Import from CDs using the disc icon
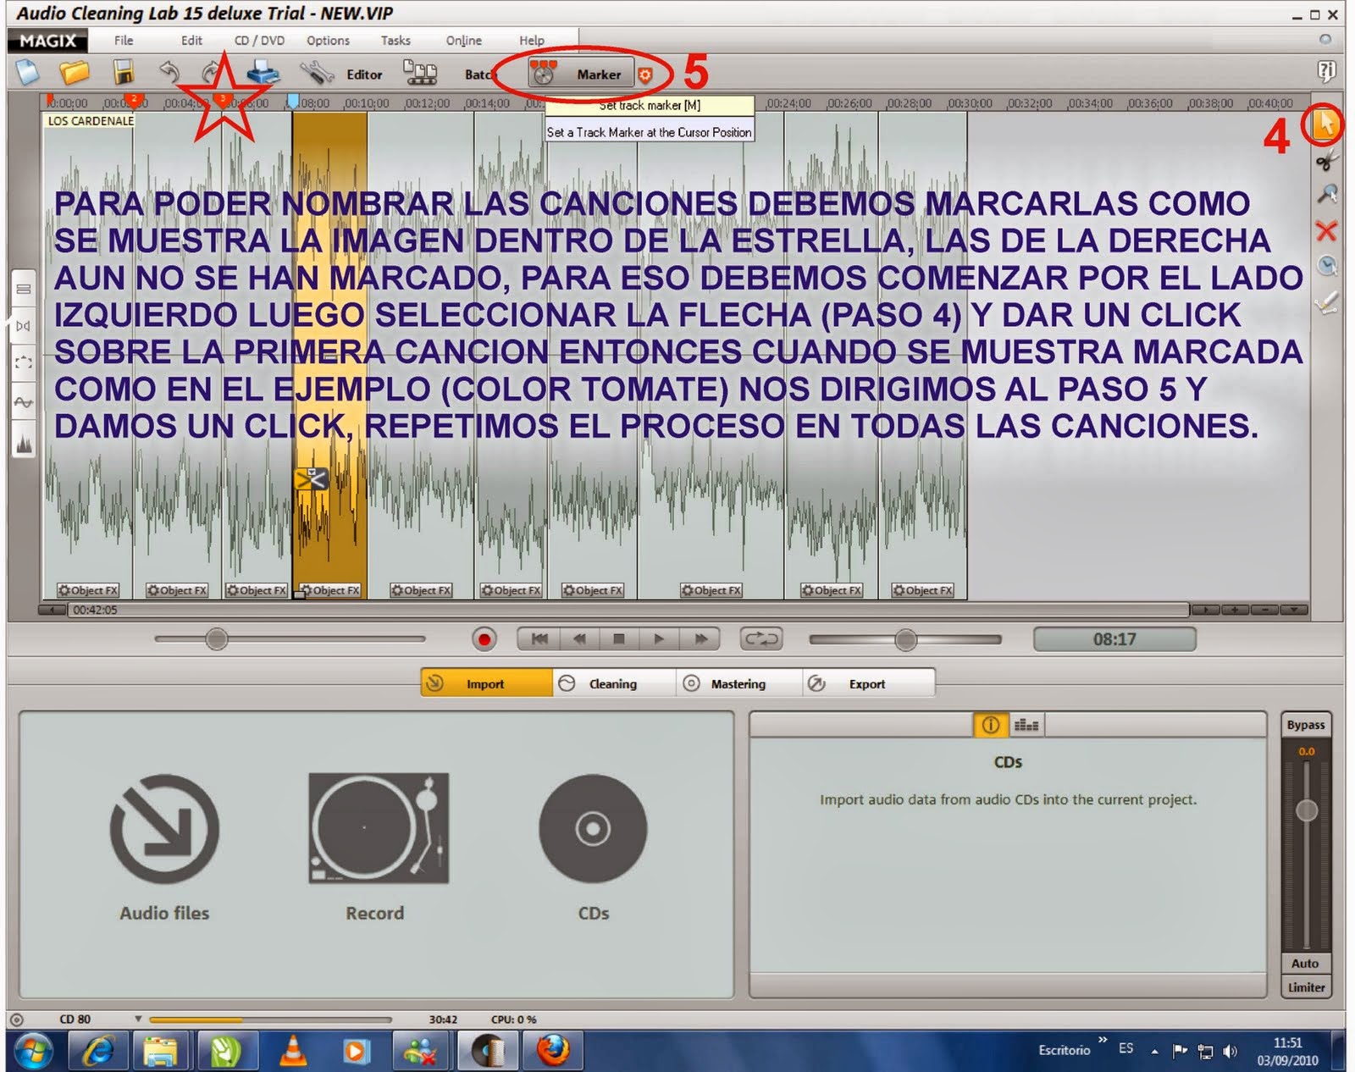This screenshot has height=1072, width=1355. coord(593,829)
